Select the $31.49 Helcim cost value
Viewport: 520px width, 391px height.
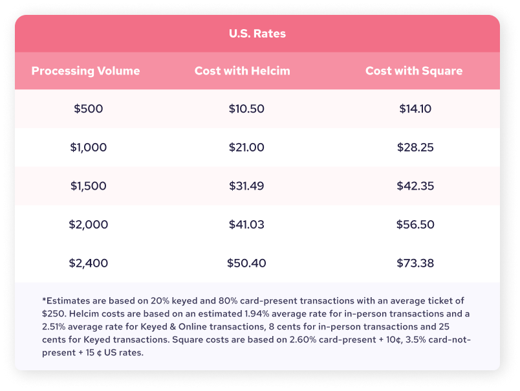(x=246, y=186)
